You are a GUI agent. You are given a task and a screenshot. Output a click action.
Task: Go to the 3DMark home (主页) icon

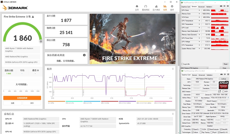pyautogui.click(x=137, y=6)
